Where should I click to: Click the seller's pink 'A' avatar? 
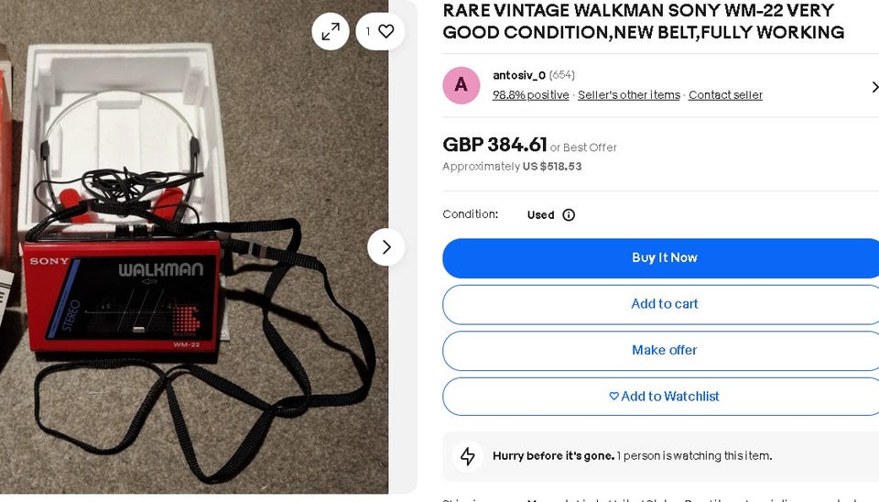pos(461,85)
